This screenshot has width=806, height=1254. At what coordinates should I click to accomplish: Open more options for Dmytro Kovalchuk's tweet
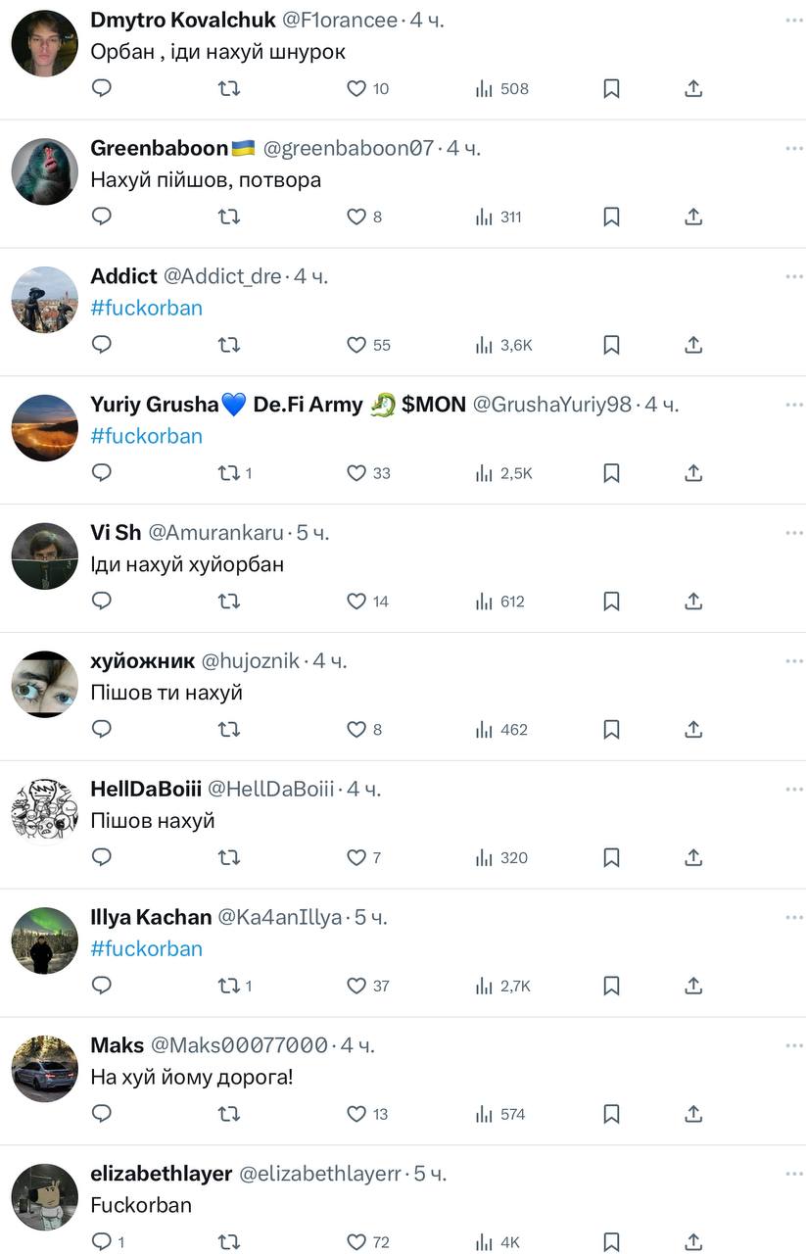[x=793, y=21]
